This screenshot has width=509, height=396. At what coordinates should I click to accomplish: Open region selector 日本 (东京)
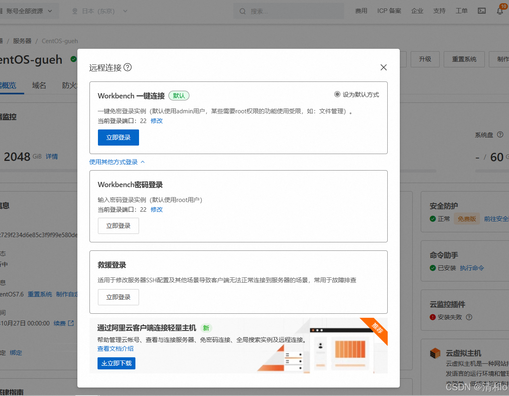point(100,11)
